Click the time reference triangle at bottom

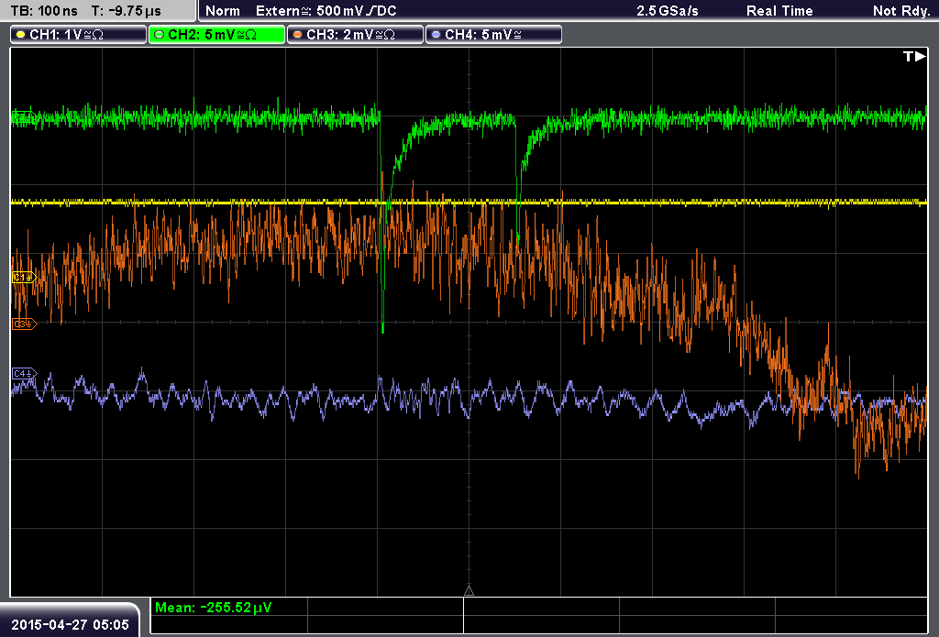[x=469, y=591]
